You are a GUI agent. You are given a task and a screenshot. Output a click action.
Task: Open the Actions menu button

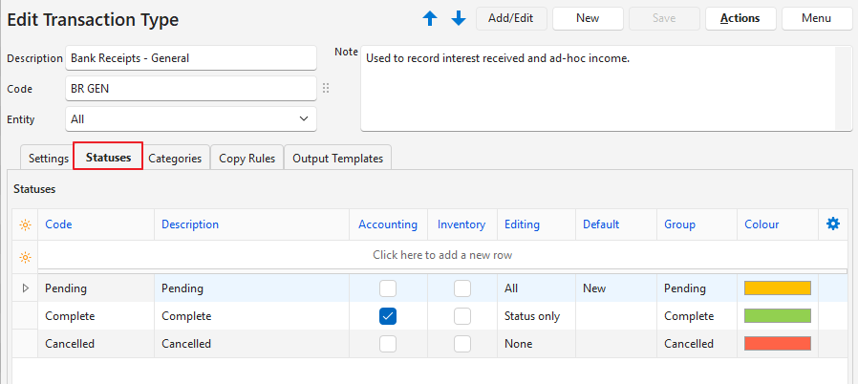click(740, 18)
